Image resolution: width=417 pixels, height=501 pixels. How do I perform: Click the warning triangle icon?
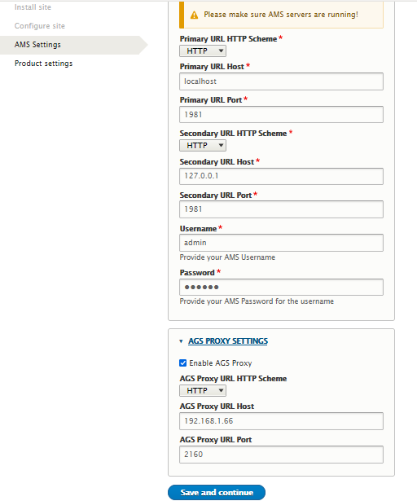tap(194, 15)
